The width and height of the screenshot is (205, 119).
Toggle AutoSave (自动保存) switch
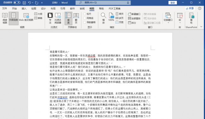pyautogui.click(x=17, y=3)
